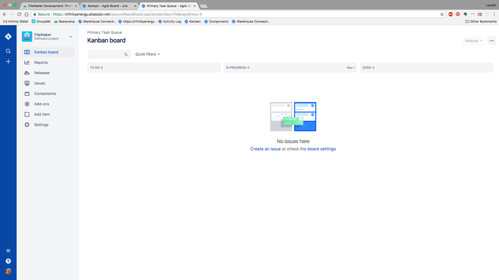
Task: Select the Primary Task Queue browser tab
Action: point(168,5)
